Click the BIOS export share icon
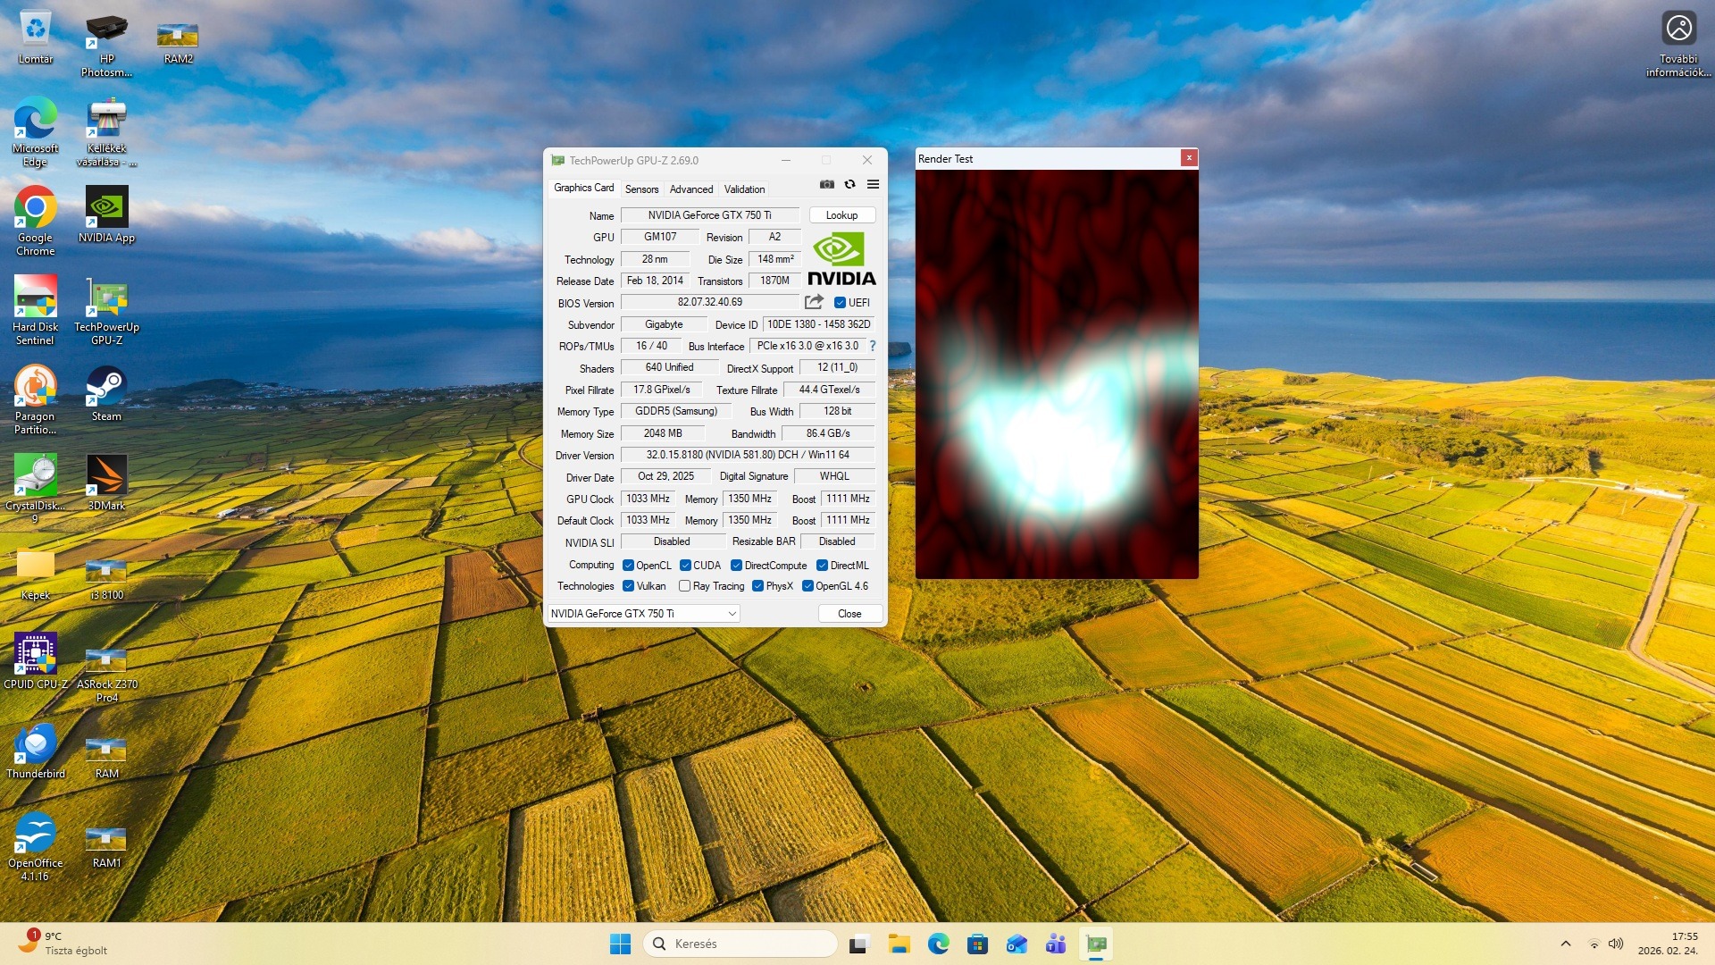Image resolution: width=1715 pixels, height=965 pixels. 814,302
